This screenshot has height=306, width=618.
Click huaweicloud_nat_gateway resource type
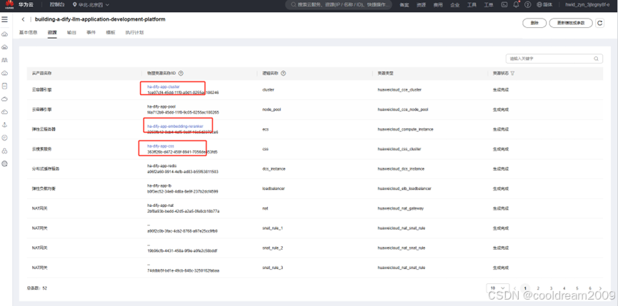point(400,208)
